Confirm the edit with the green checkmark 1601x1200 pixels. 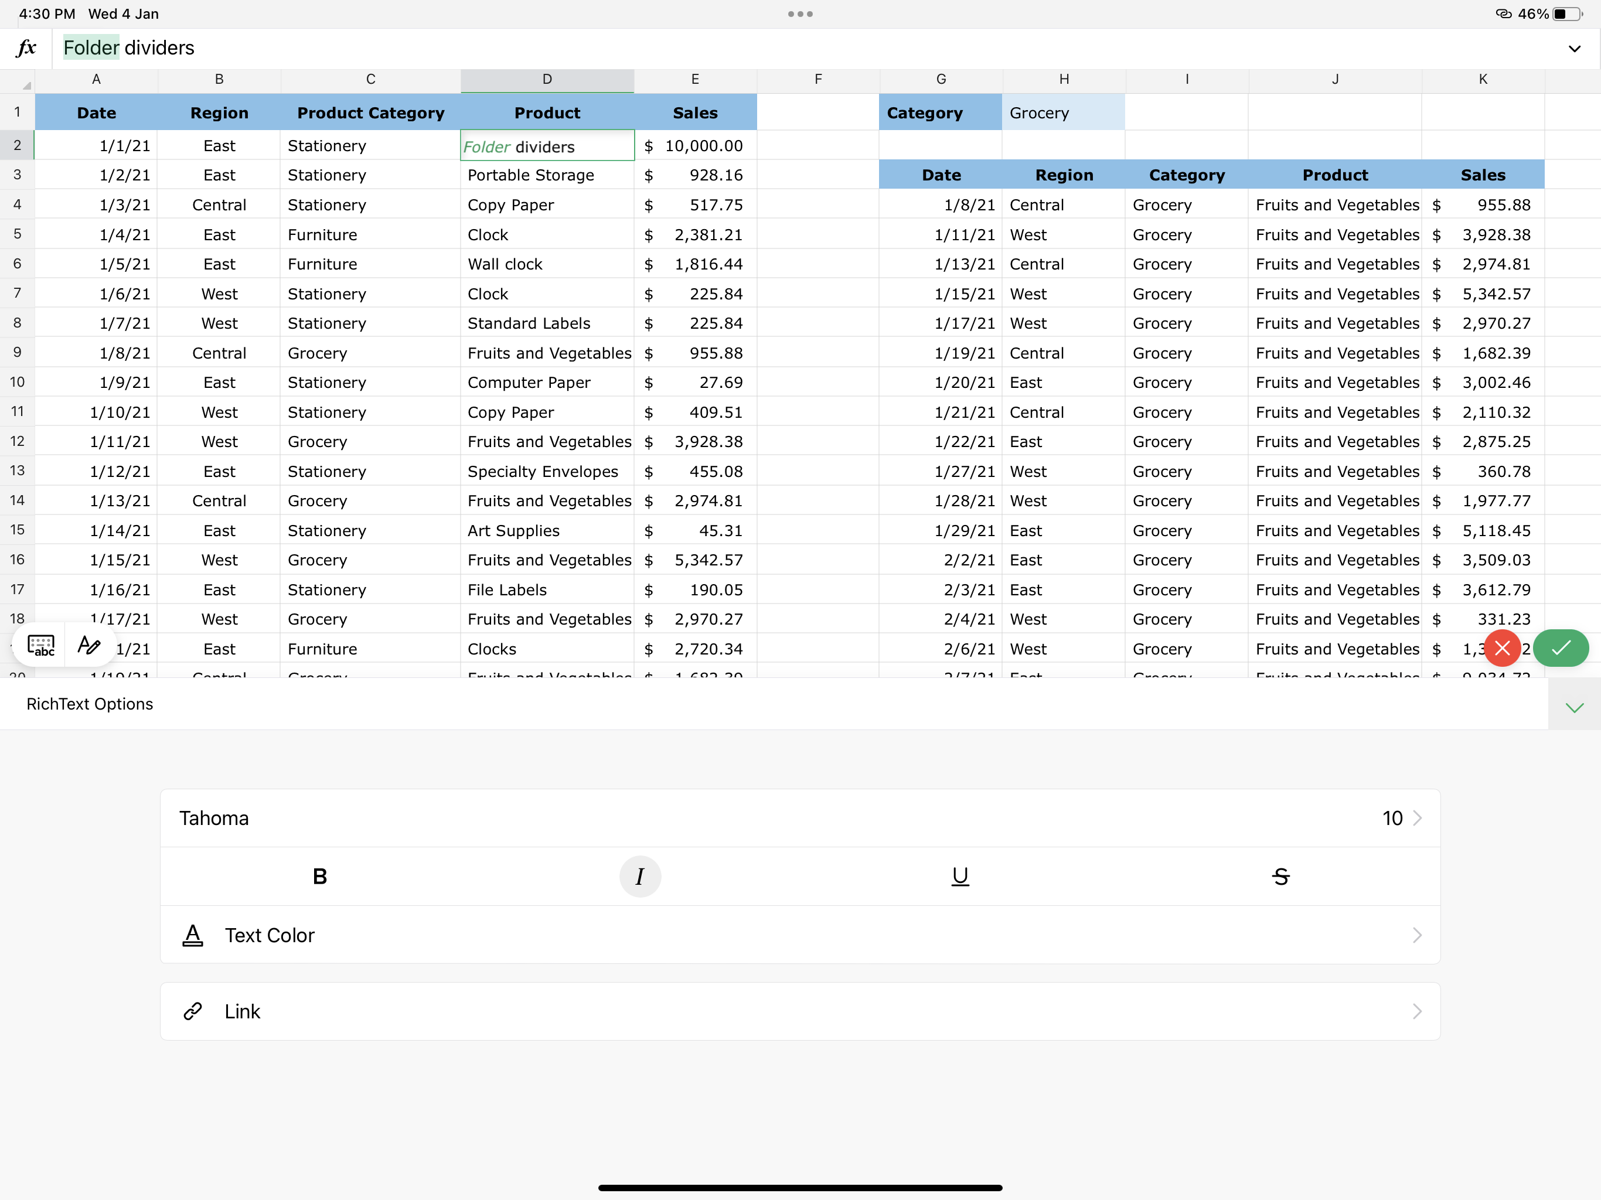[1561, 648]
